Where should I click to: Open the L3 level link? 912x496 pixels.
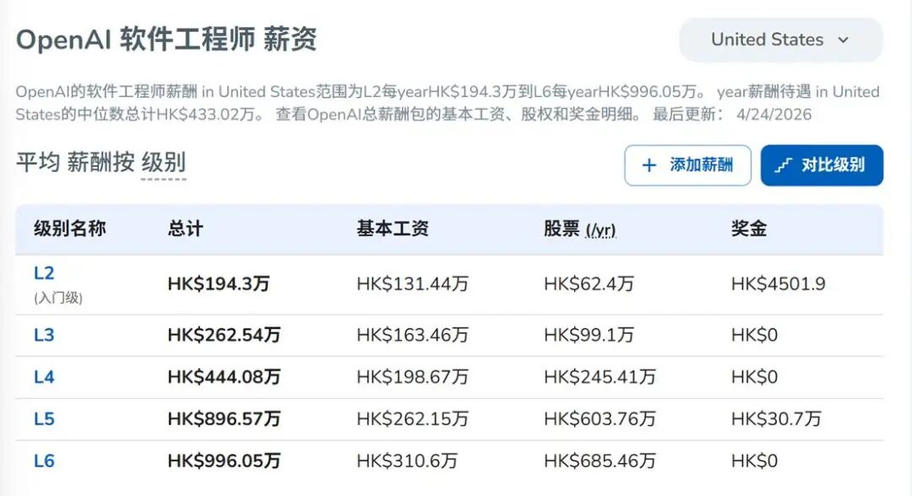coord(44,335)
